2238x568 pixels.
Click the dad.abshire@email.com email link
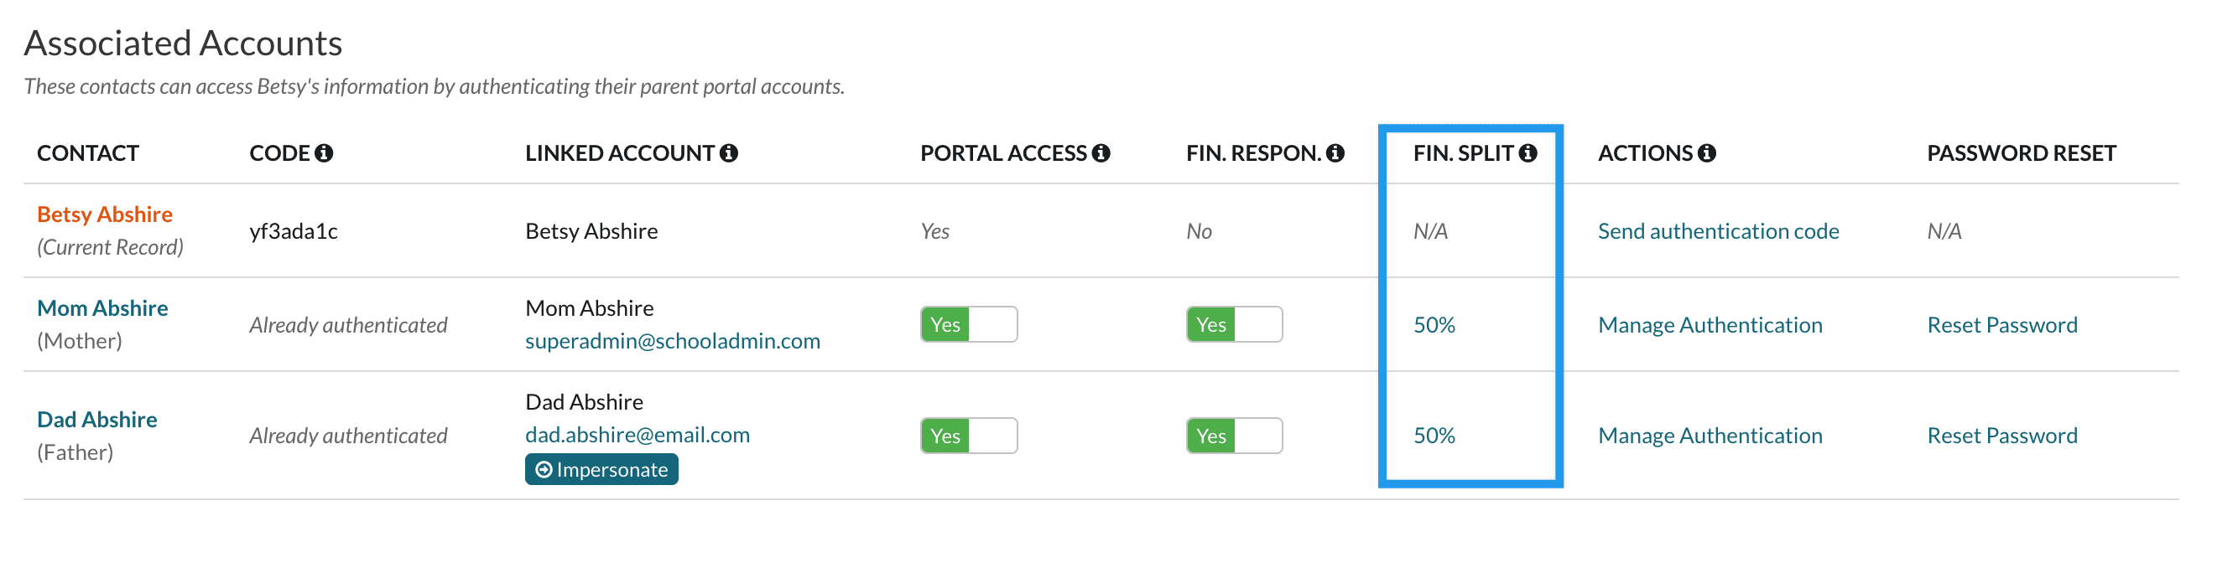(x=637, y=435)
